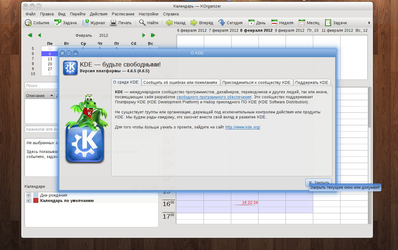Go to next year in mini calendar
The image size is (398, 250).
coord(153,35)
